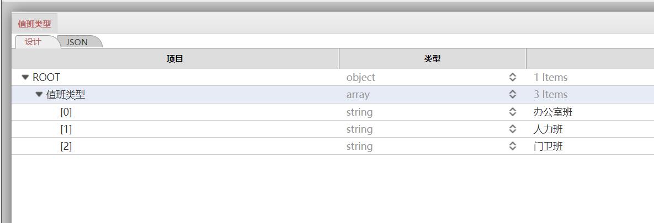Open type stepper for 值班类型 array
This screenshot has height=223, width=654.
512,95
